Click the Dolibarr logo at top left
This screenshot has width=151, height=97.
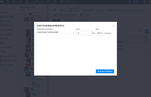[2, 2]
